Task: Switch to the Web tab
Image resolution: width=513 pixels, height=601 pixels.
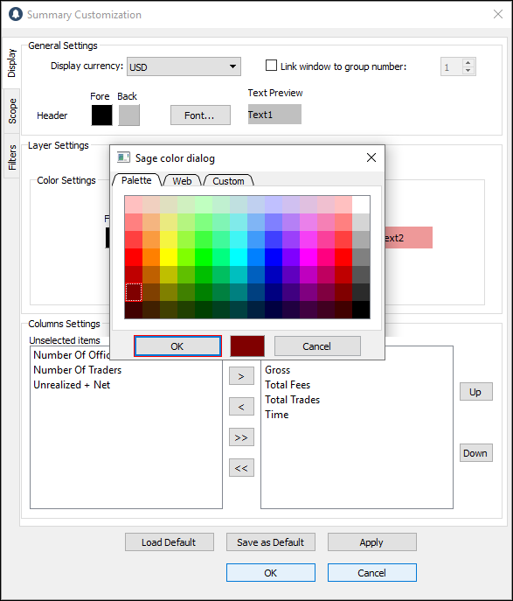Action: tap(182, 180)
